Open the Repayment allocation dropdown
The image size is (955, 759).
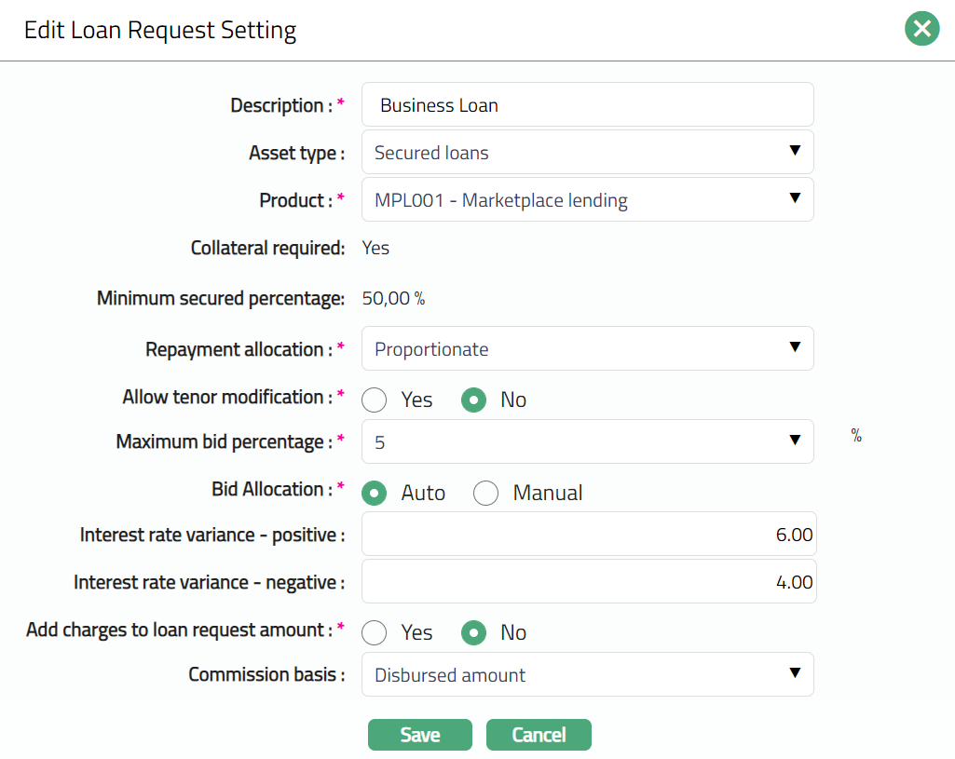coord(587,349)
